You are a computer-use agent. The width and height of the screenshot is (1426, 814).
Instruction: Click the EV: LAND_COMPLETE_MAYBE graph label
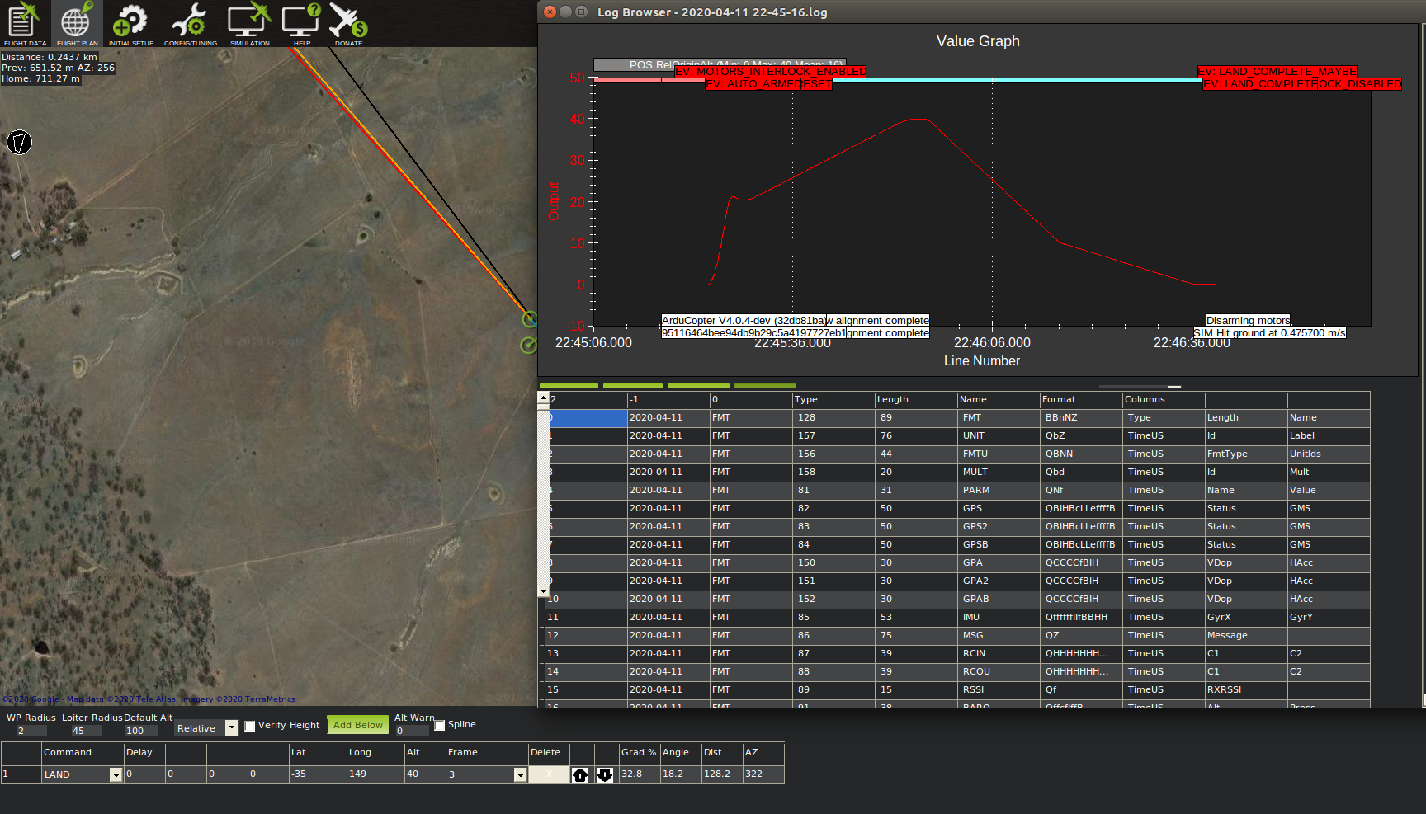point(1277,72)
